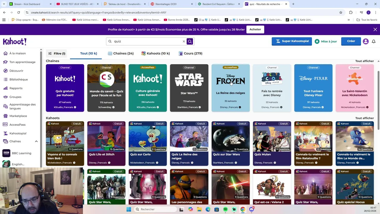This screenshot has height=214, width=380.
Task: Open a new Chrome tab
Action: pos(293,4)
